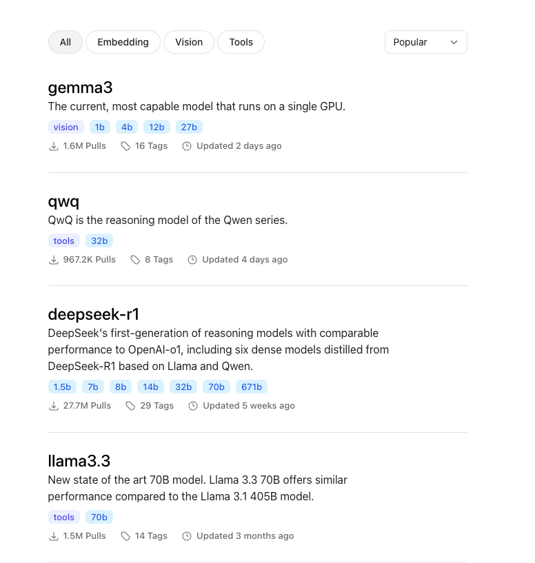The image size is (535, 563).
Task: Click the "Updated 2 days ago" text
Action: (239, 146)
